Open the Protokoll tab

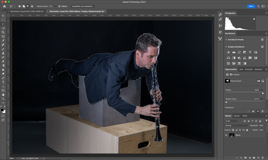click(x=249, y=69)
